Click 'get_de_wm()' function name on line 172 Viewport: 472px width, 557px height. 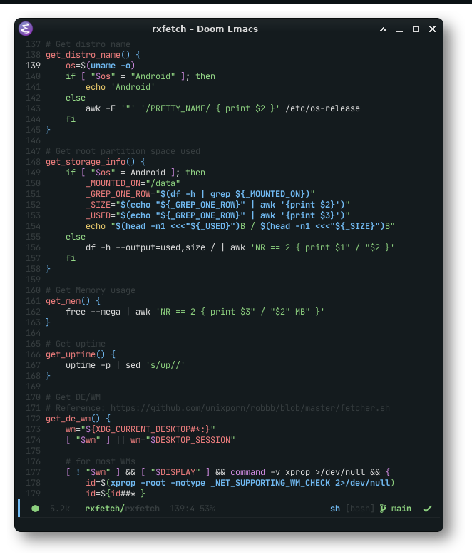73,419
